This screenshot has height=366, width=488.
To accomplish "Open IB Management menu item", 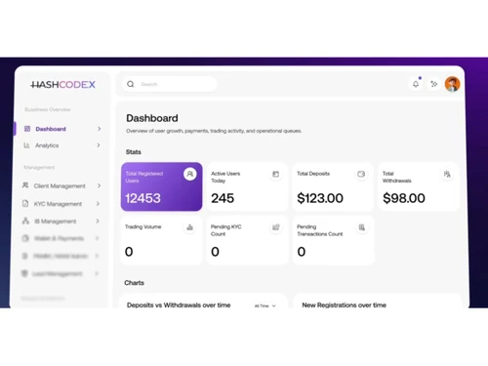I will pos(61,222).
